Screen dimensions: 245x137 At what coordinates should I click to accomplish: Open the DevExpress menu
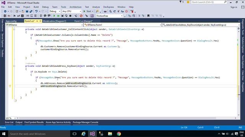(x=108, y=7)
